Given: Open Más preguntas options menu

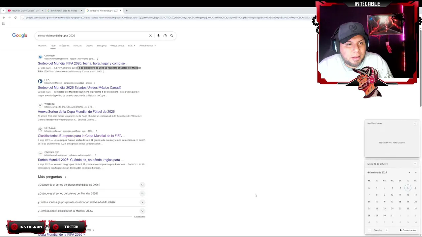Looking at the screenshot, I should pos(65,177).
